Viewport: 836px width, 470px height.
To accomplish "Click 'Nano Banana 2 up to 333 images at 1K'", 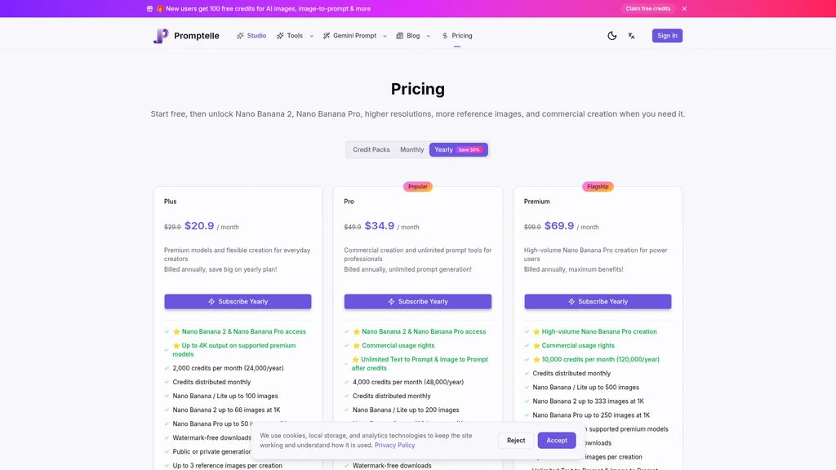I will [x=588, y=401].
